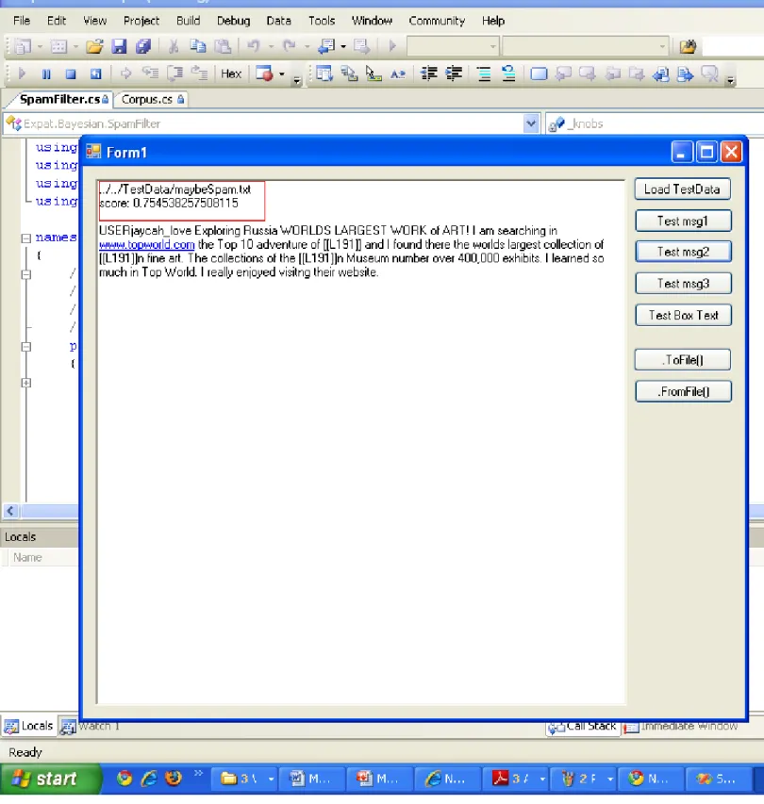Click the Add New Item toolbar icon
The image size is (764, 804).
(58, 47)
